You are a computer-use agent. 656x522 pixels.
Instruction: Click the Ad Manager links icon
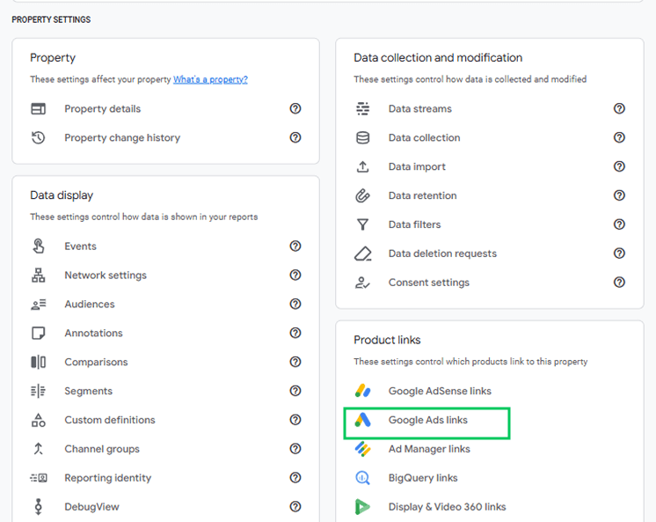coord(362,449)
